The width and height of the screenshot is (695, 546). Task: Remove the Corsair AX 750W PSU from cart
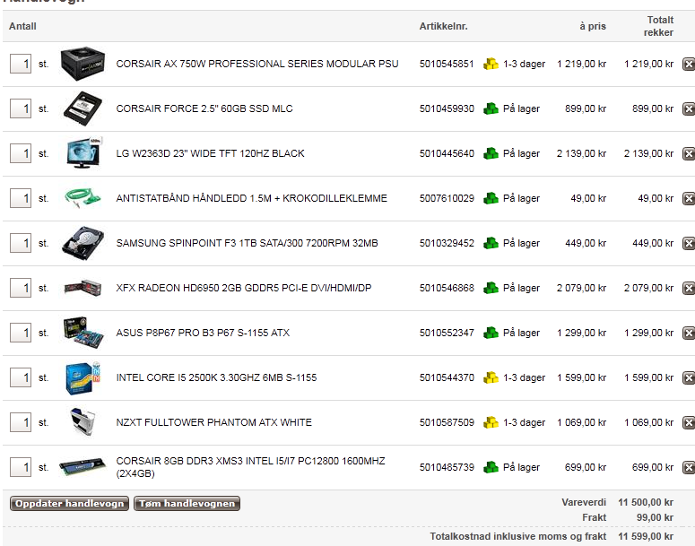pos(689,64)
